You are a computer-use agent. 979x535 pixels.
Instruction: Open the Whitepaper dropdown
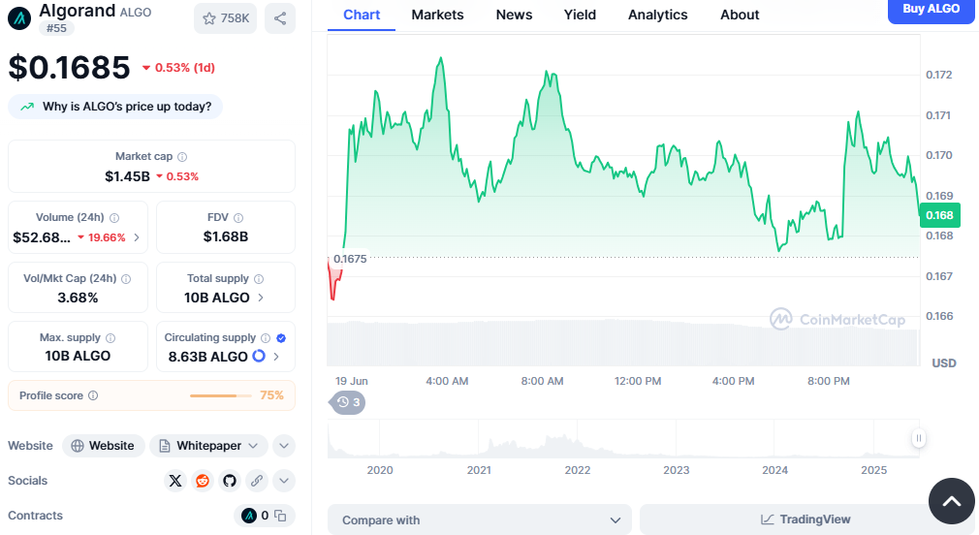[208, 446]
